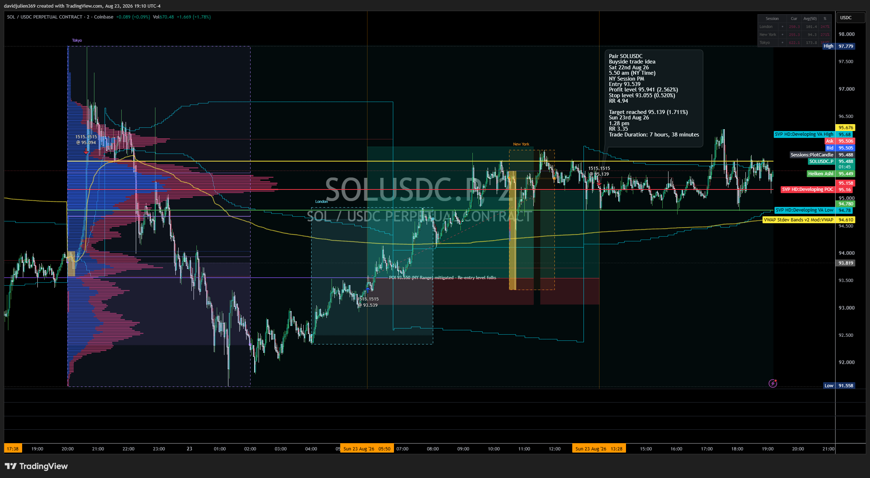Click the SOLUSDC.P 95.488 price label
Viewport: 870px width, 478px height.
pos(832,162)
